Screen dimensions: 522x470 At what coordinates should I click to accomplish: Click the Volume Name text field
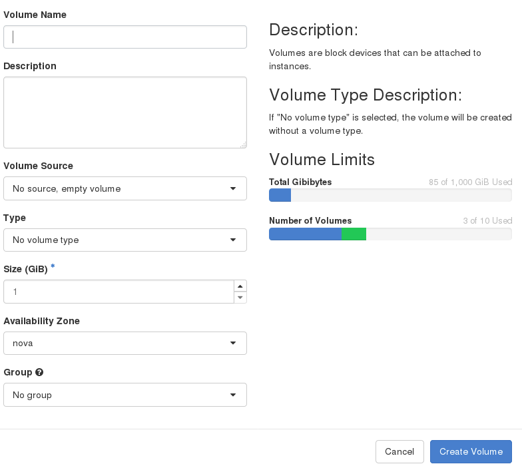pyautogui.click(x=125, y=37)
